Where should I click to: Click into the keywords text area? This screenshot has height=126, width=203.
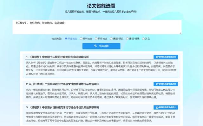tap(97, 27)
